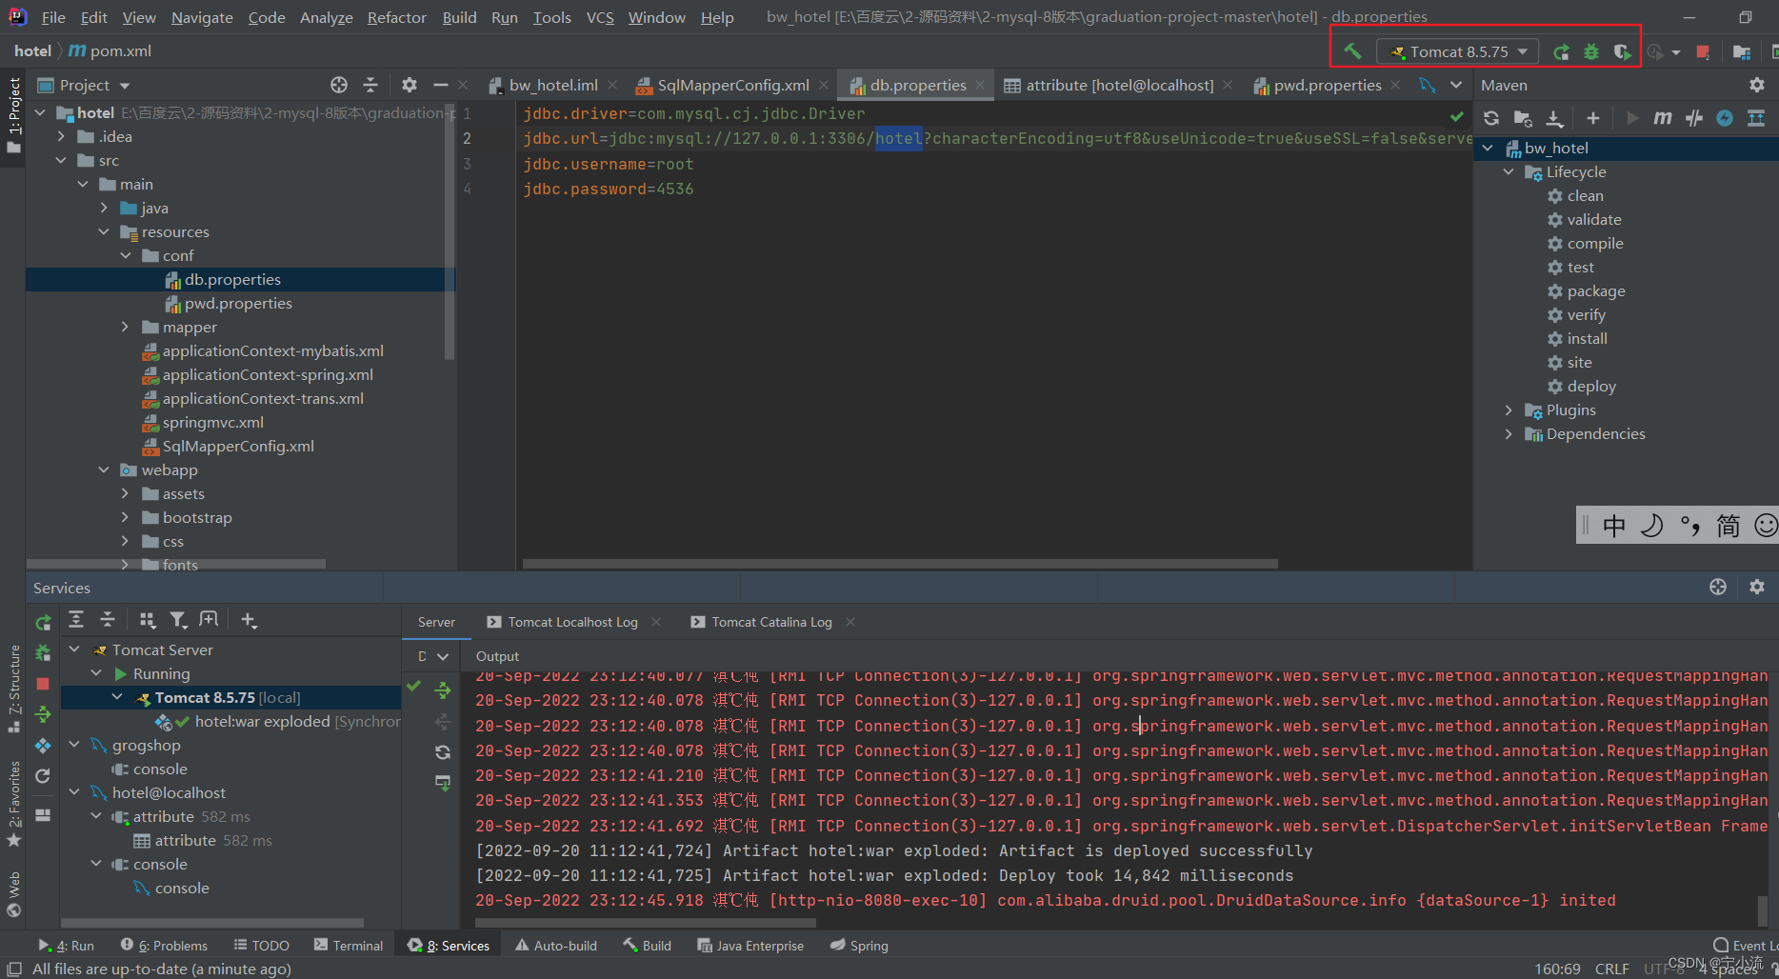Stop Tomcat from Services side toolbar
The image size is (1779, 979).
coord(43,684)
